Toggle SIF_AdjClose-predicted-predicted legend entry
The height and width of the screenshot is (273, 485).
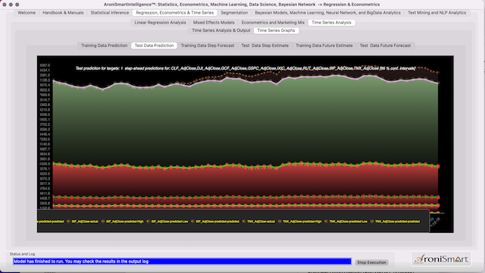(215, 221)
